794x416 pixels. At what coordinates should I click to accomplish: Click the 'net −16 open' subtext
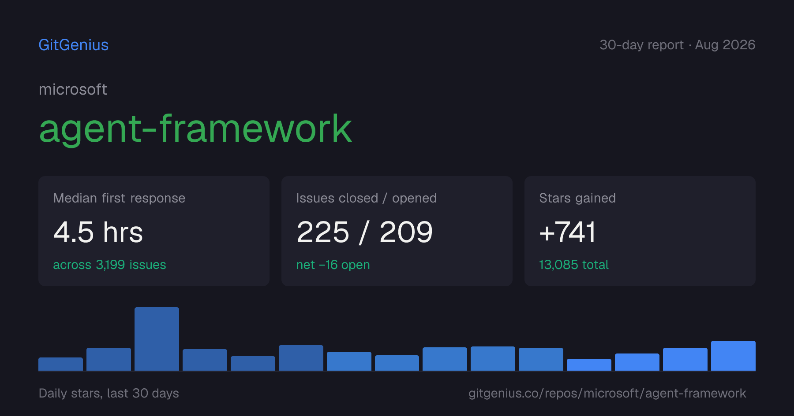333,265
